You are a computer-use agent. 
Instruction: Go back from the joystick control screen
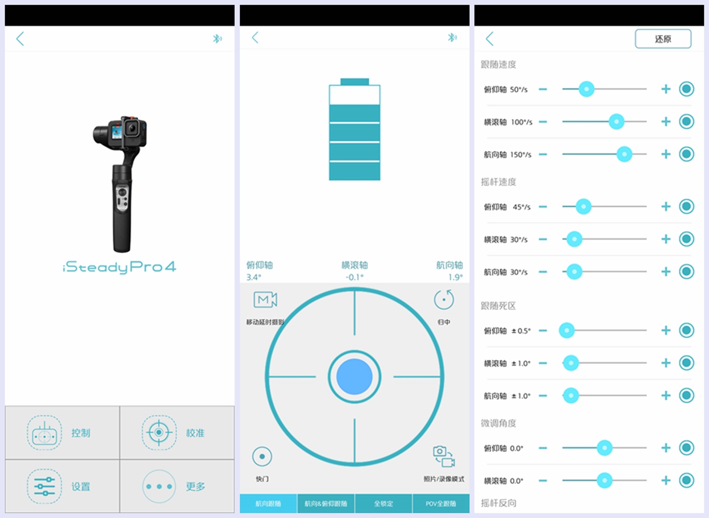click(255, 37)
